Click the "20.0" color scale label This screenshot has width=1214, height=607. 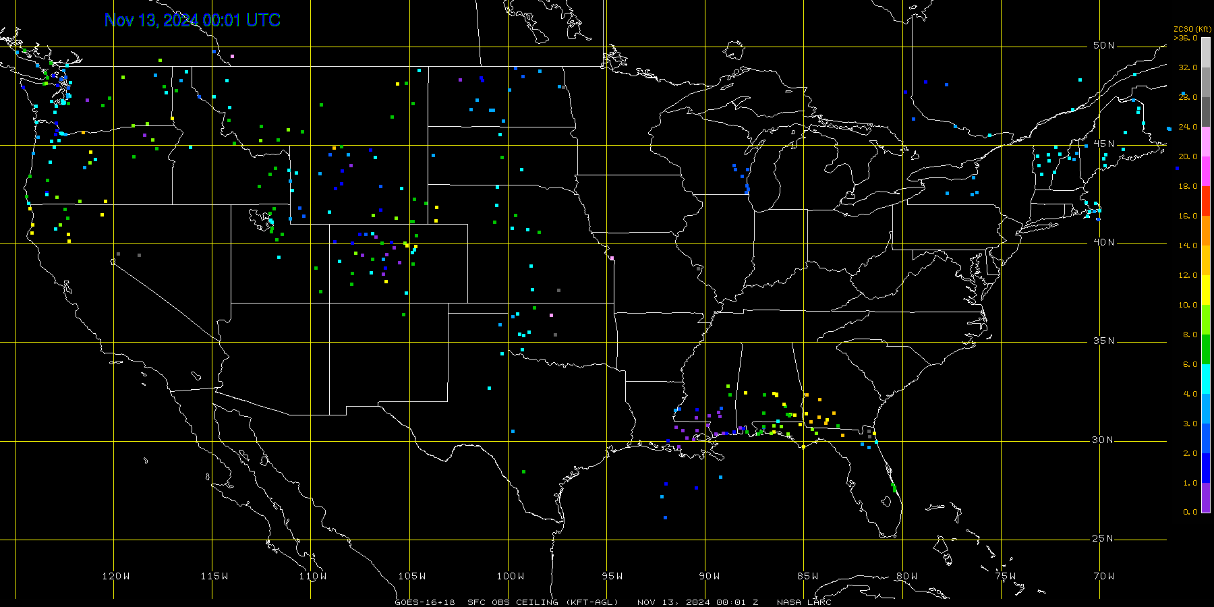(x=1188, y=156)
